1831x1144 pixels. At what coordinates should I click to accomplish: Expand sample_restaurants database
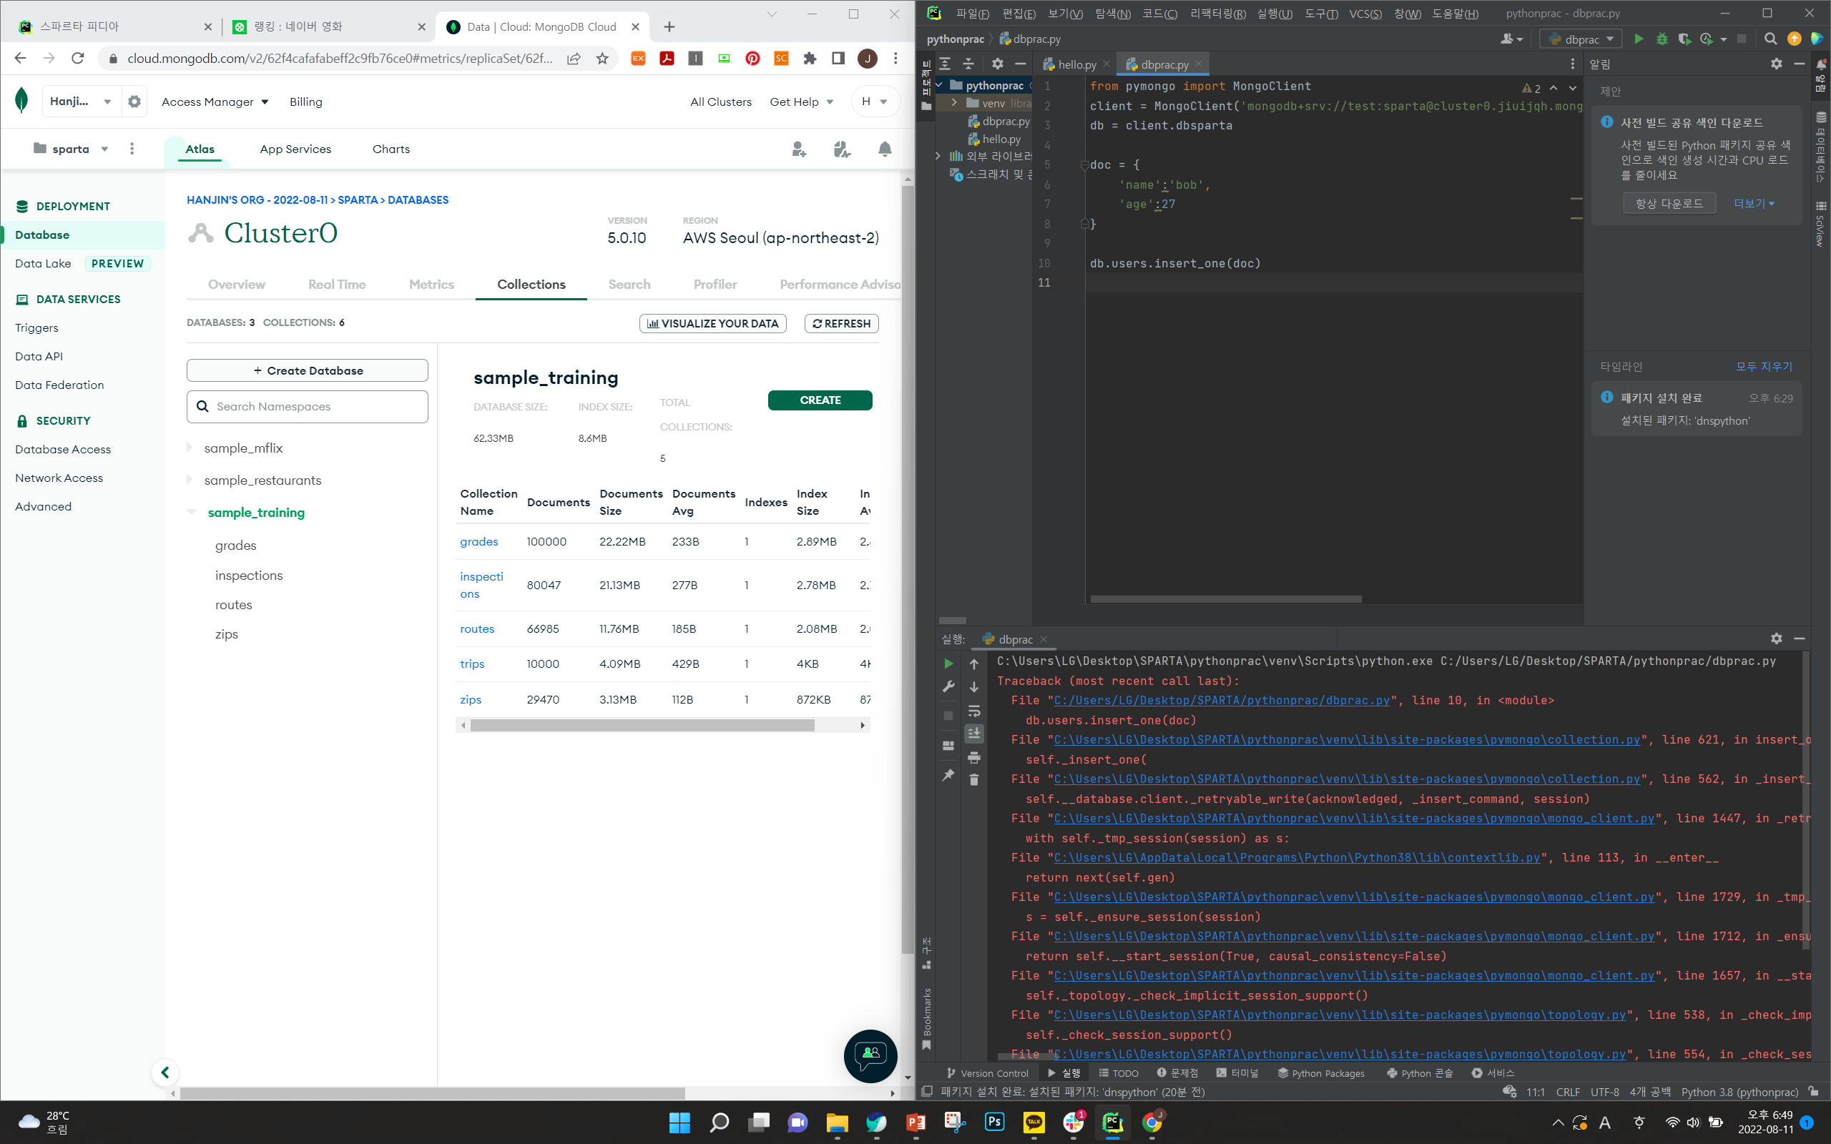pyautogui.click(x=189, y=480)
